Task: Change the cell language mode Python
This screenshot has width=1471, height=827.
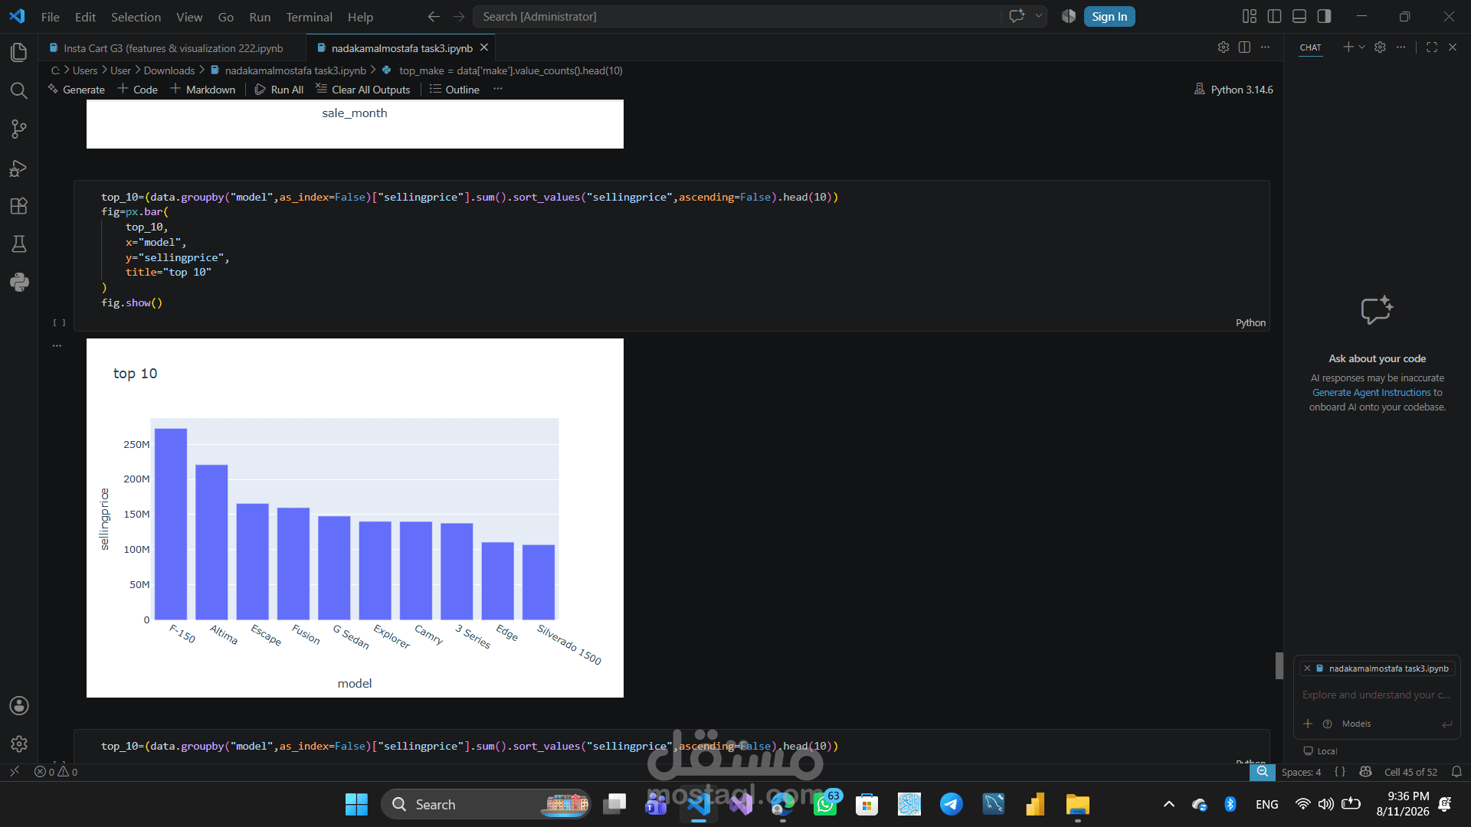Action: (1250, 323)
